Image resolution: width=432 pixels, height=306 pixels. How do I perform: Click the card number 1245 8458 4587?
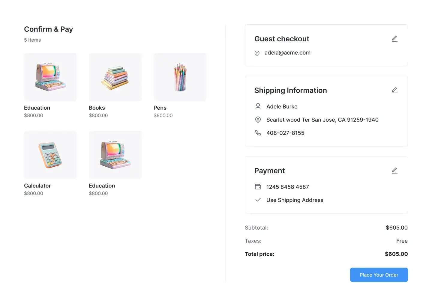288,187
